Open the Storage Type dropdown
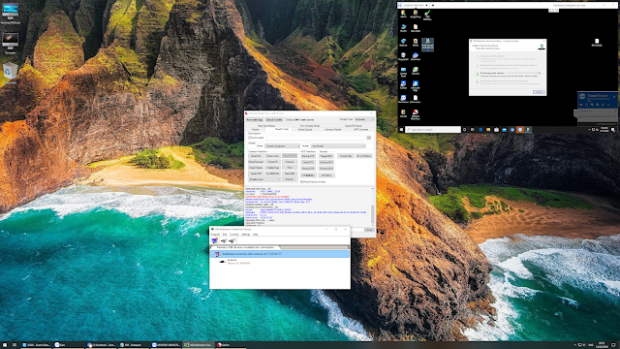Screen dimensions: 620x349 [364, 119]
